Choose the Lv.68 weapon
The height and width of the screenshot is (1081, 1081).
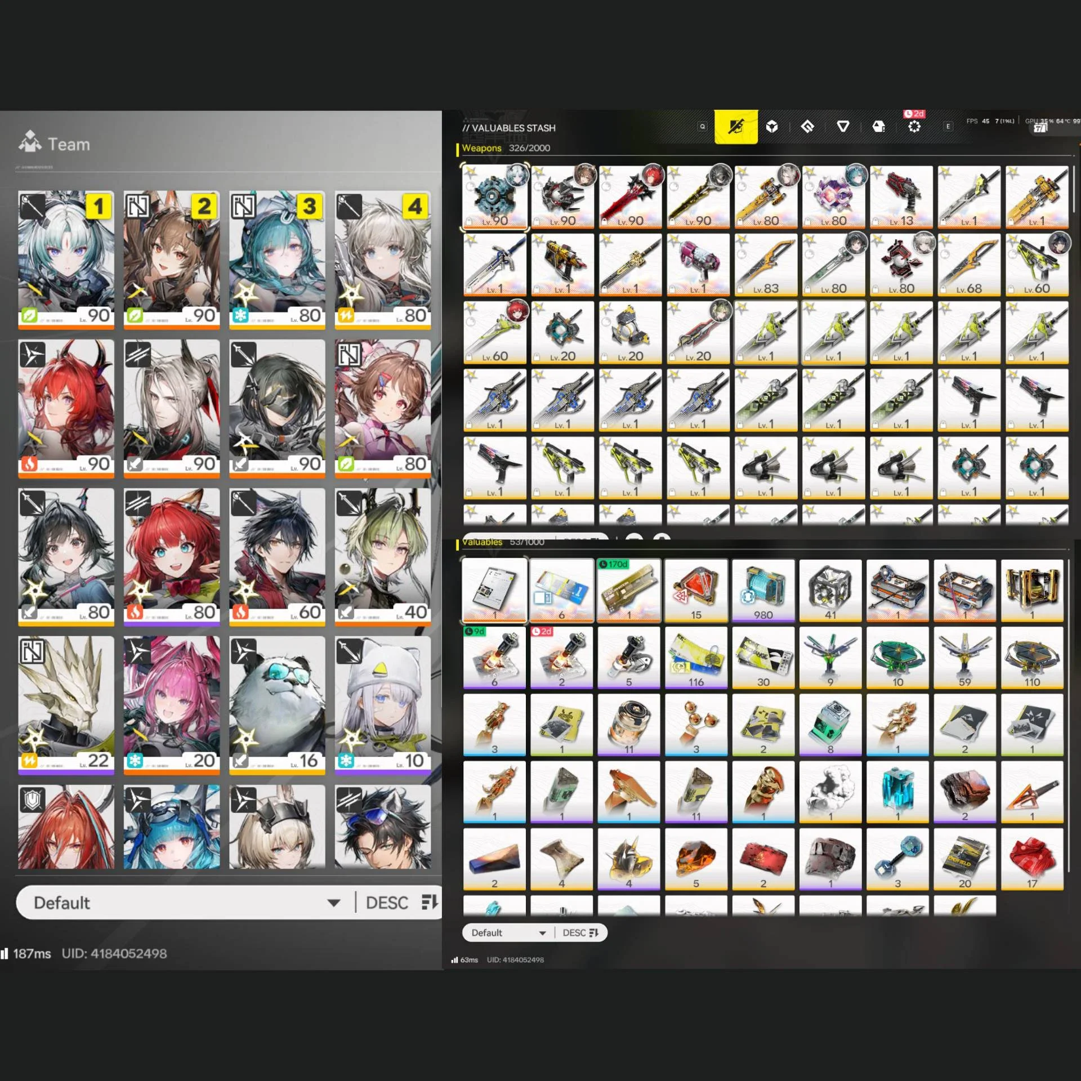[969, 265]
